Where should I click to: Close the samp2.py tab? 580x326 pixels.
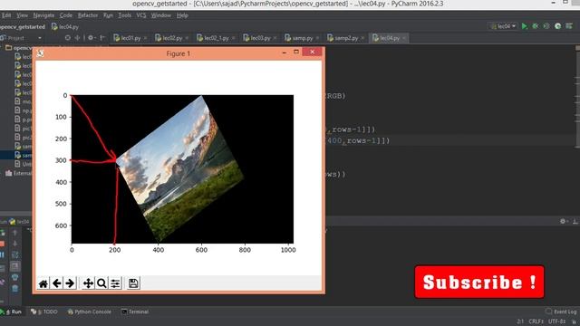pyautogui.click(x=362, y=38)
